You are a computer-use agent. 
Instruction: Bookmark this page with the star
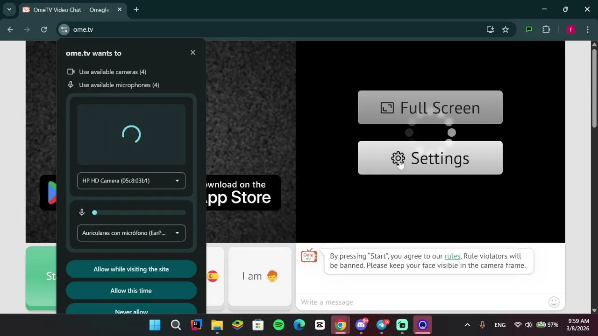pos(505,29)
